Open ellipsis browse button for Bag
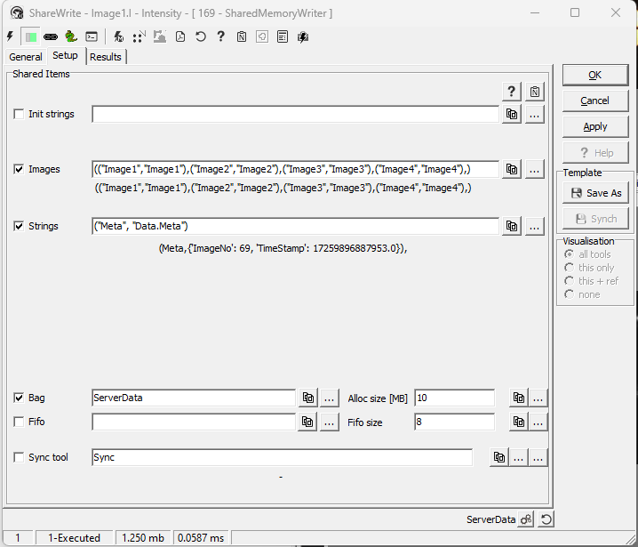Screen dimensions: 638x547 [330, 398]
